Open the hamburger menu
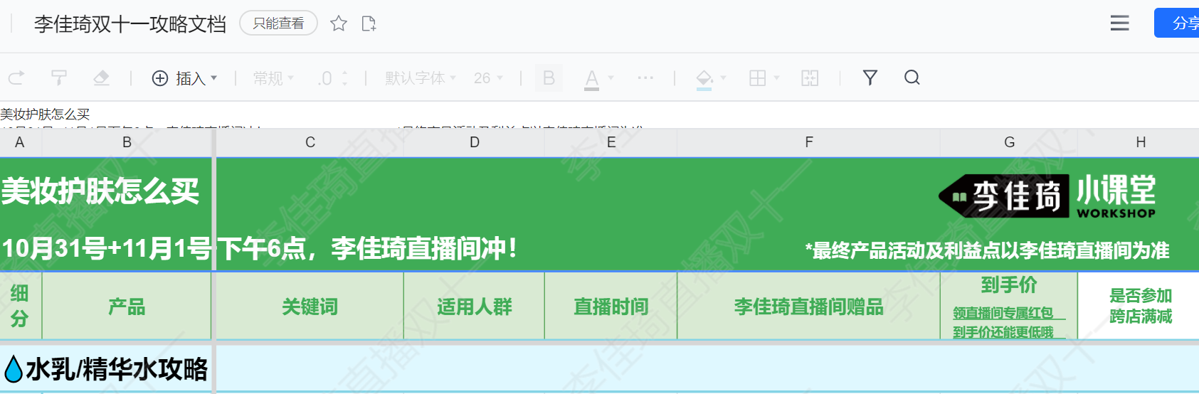Screen dimensions: 1199x394 (x=1120, y=23)
